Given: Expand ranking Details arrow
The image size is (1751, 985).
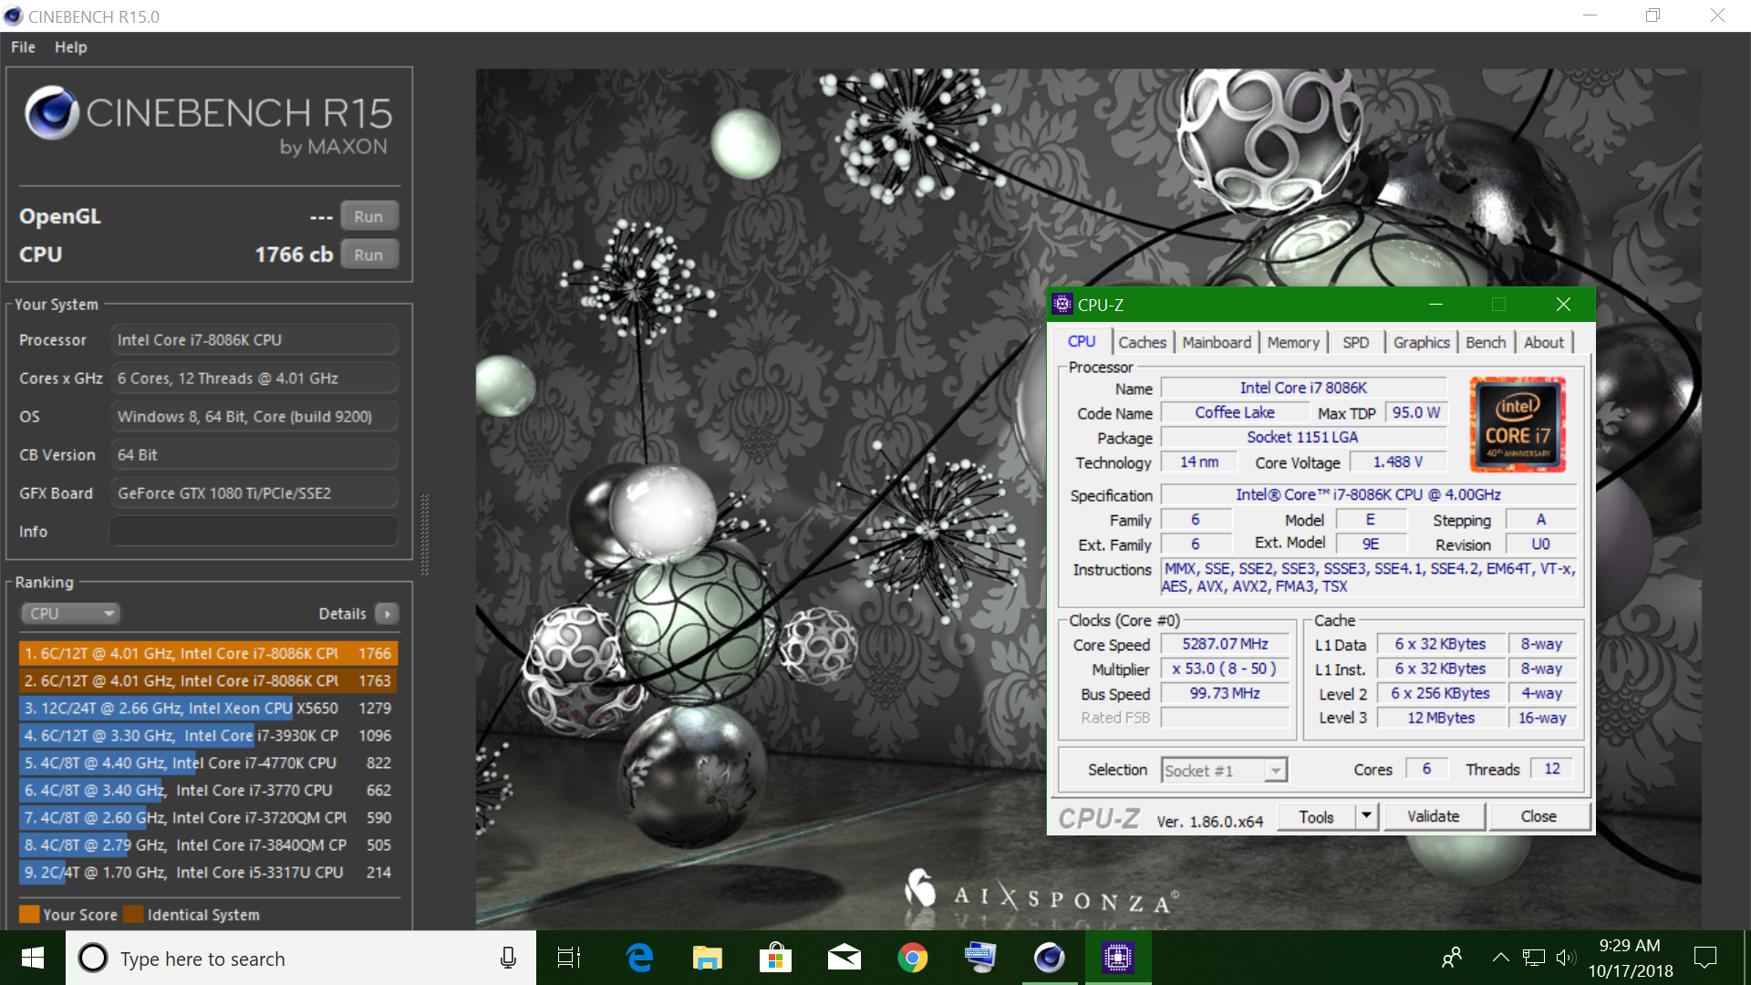Looking at the screenshot, I should 387,614.
